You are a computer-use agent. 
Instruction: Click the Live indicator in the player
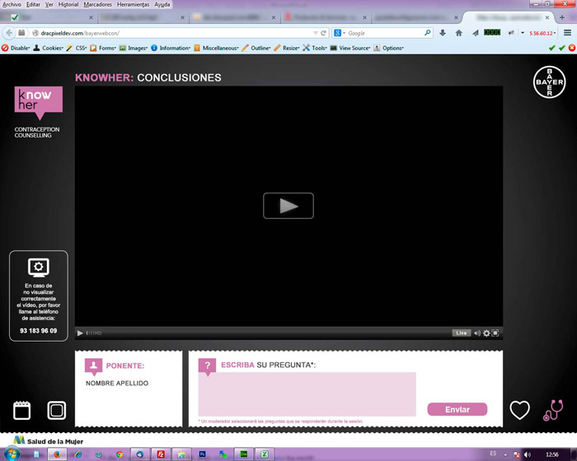[461, 333]
